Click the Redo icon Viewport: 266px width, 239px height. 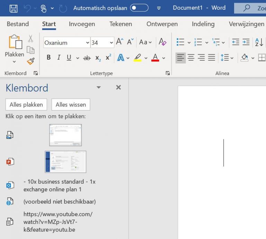tap(63, 8)
